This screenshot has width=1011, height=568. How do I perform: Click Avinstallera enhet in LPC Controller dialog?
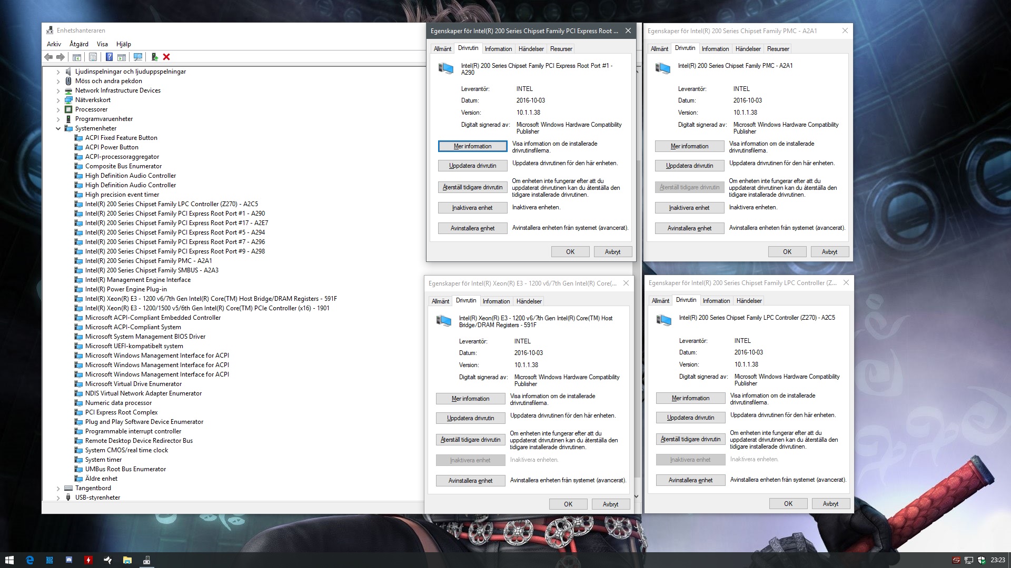690,480
